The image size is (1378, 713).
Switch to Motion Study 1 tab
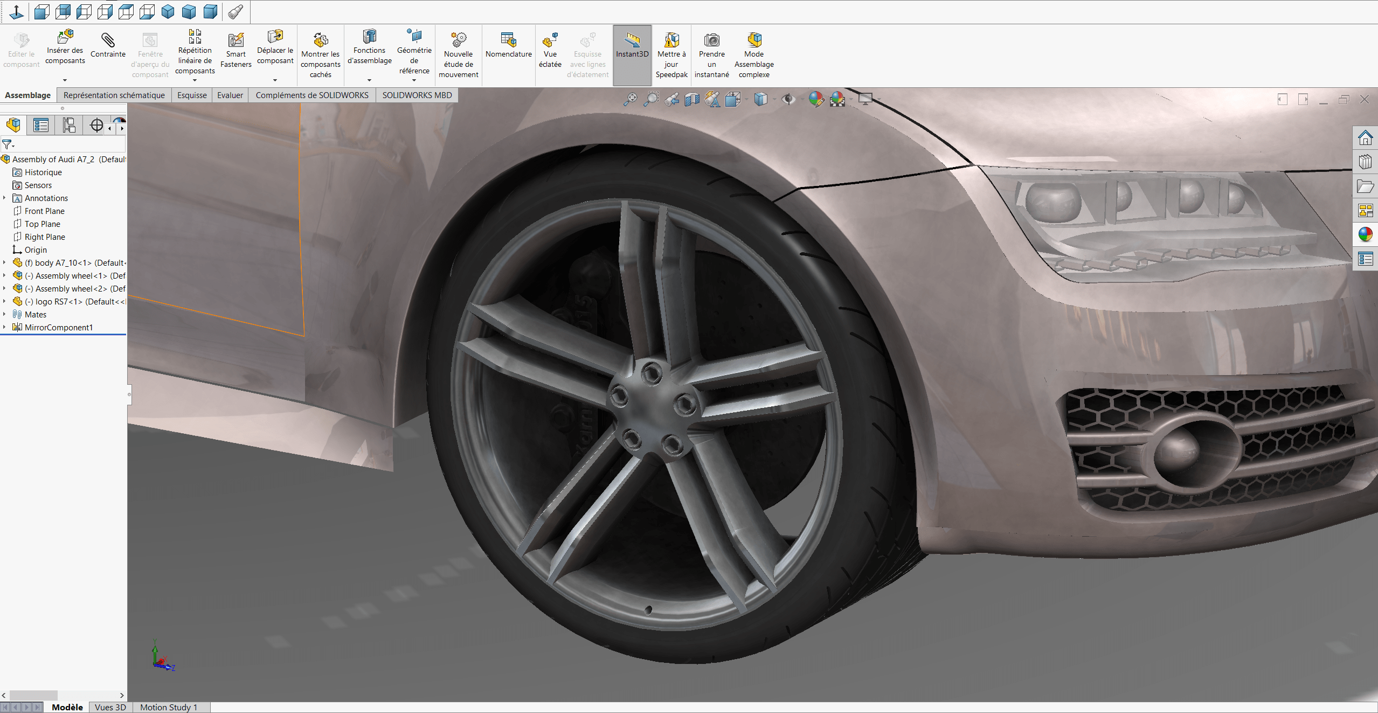pos(169,707)
